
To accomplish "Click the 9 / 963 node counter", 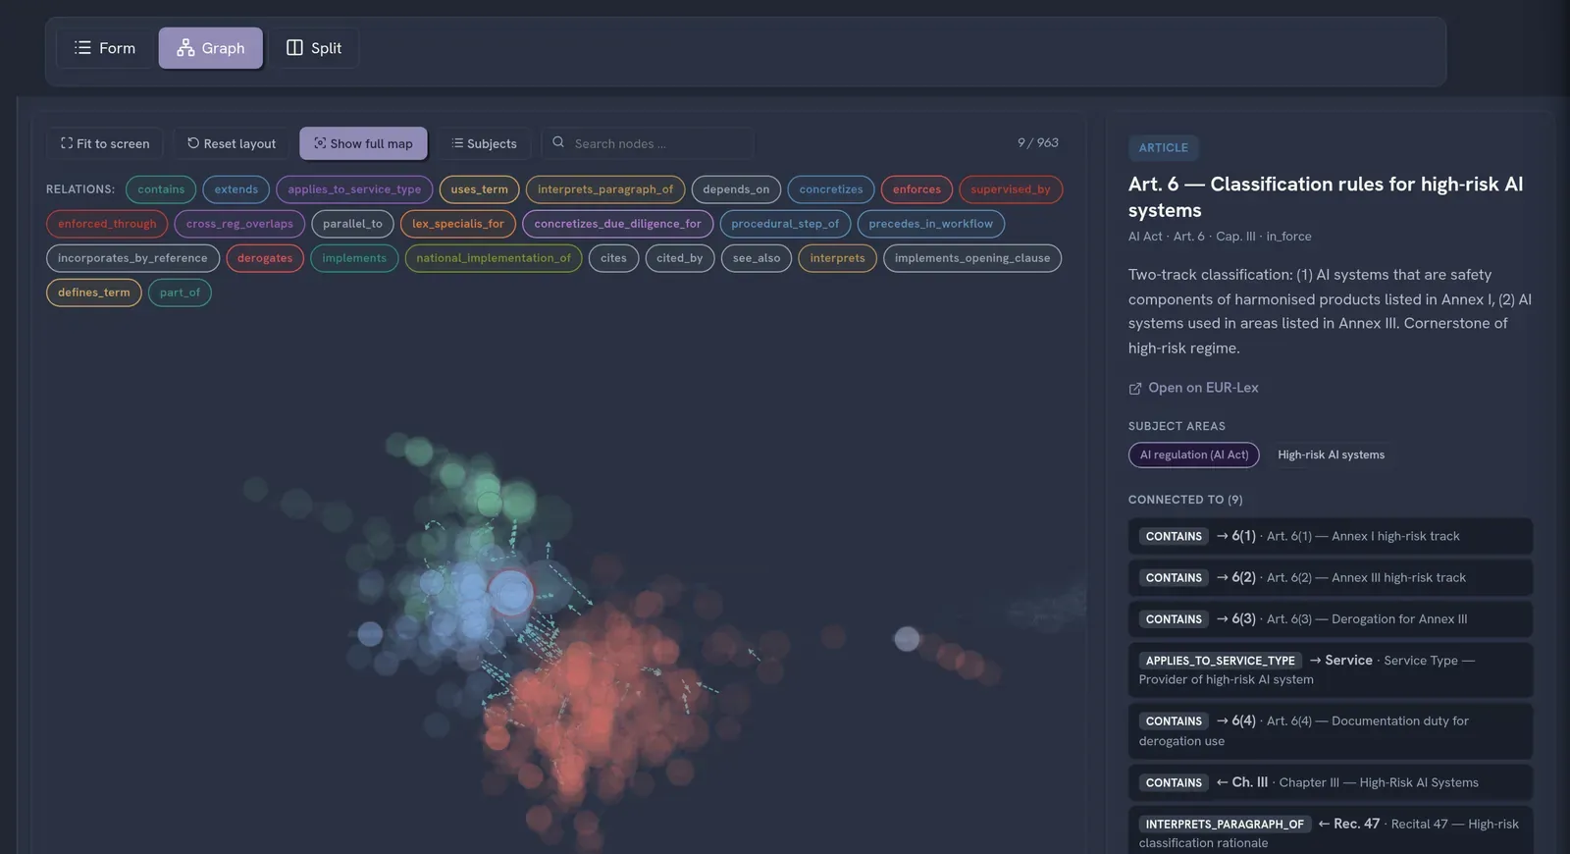I will (x=1037, y=142).
